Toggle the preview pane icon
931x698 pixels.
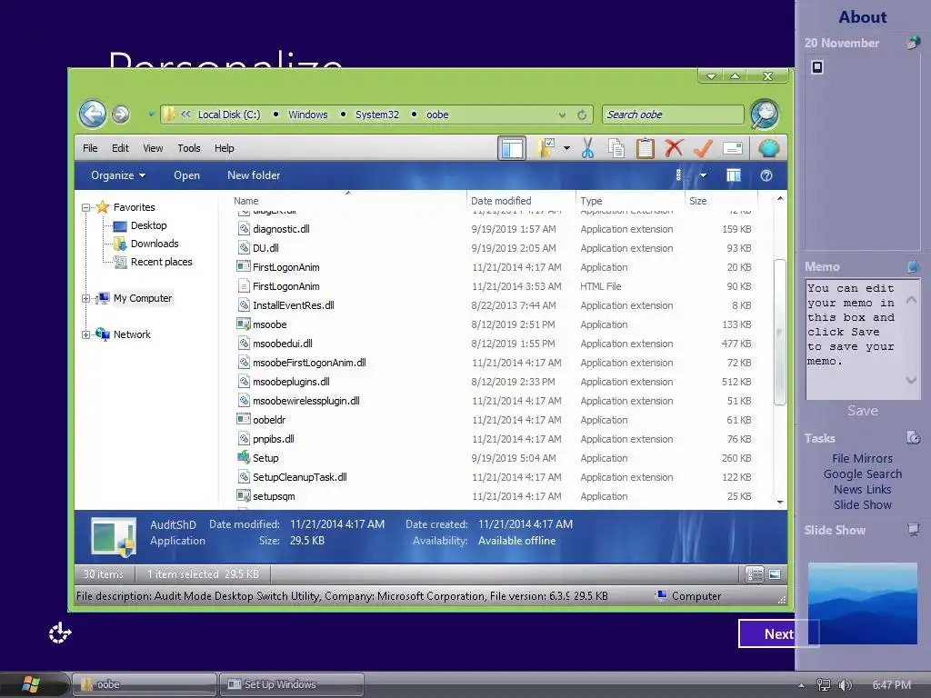tap(734, 175)
